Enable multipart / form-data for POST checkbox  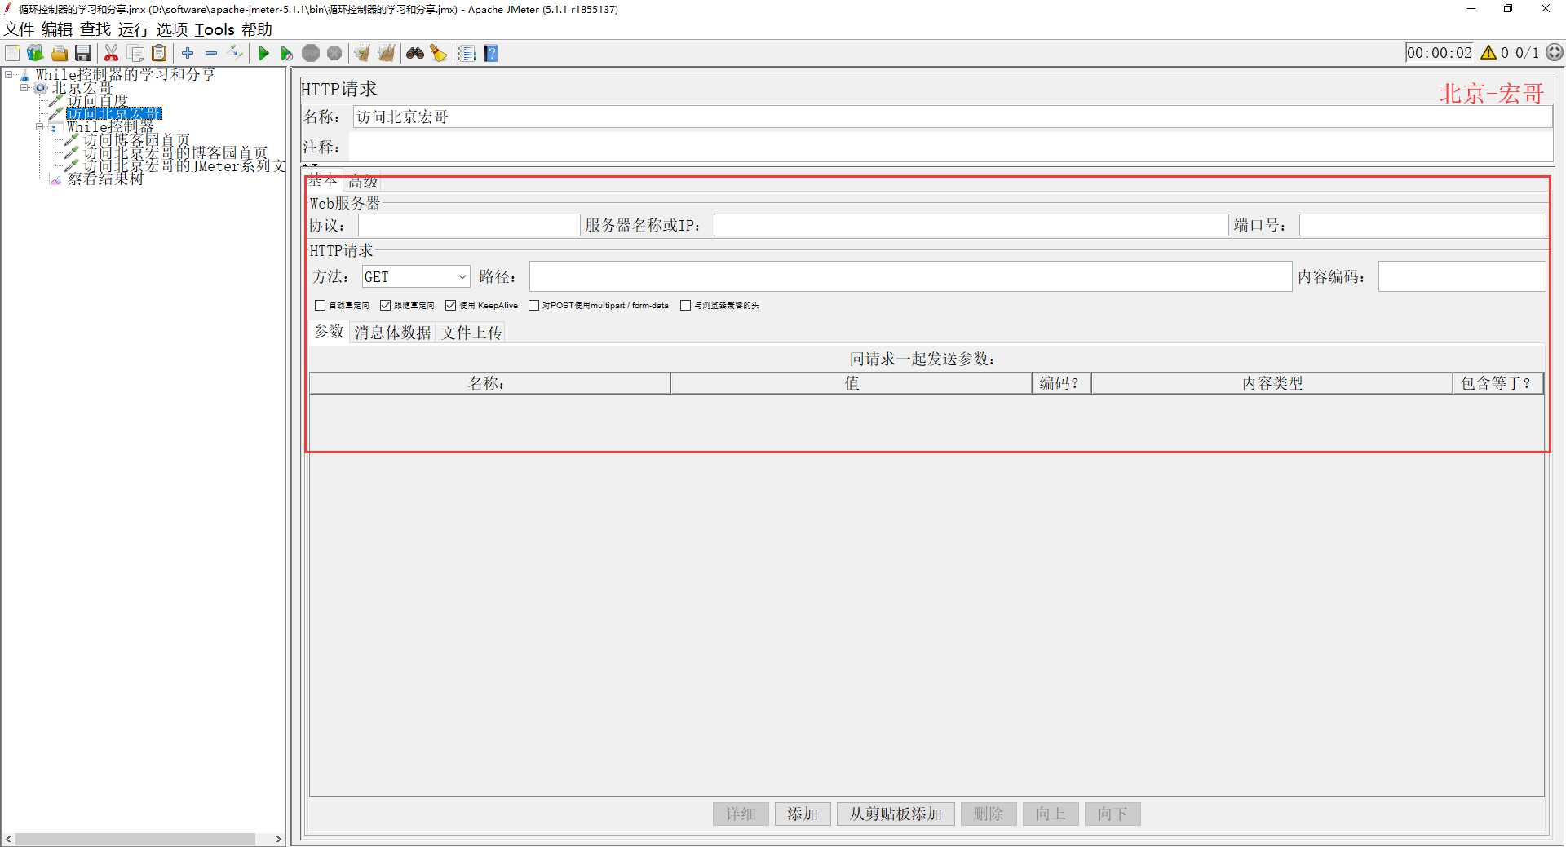coord(533,305)
